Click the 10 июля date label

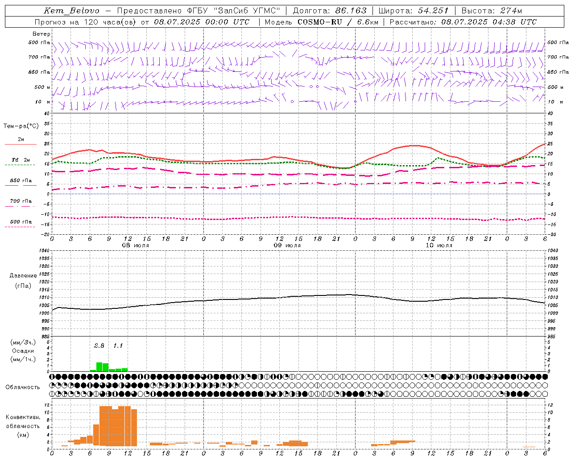(x=439, y=245)
